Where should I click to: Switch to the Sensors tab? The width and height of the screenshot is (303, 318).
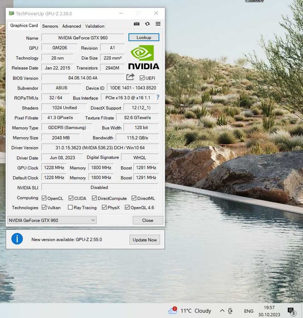(50, 26)
